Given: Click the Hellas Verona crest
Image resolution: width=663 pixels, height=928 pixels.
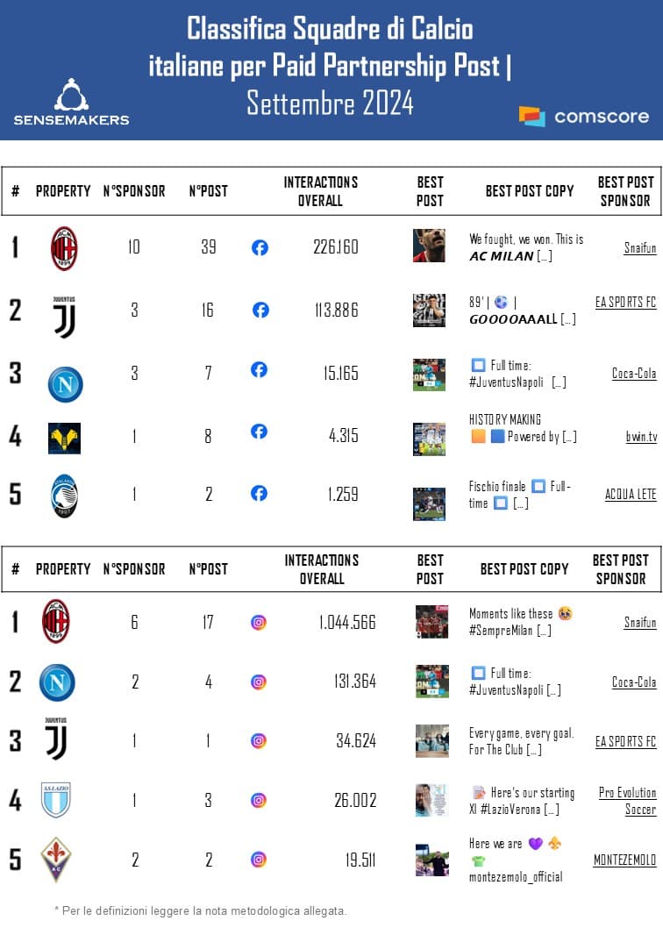Looking at the screenshot, I should (64, 438).
